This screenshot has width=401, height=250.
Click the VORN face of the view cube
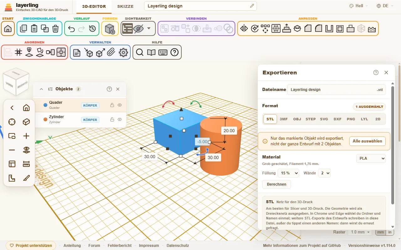[9, 84]
